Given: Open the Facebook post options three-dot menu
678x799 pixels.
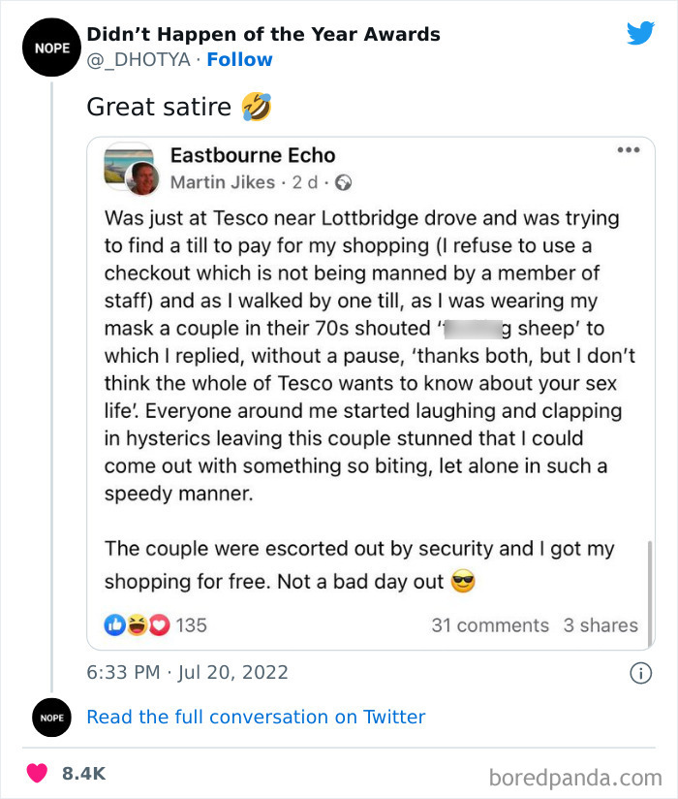Looking at the screenshot, I should click(629, 148).
